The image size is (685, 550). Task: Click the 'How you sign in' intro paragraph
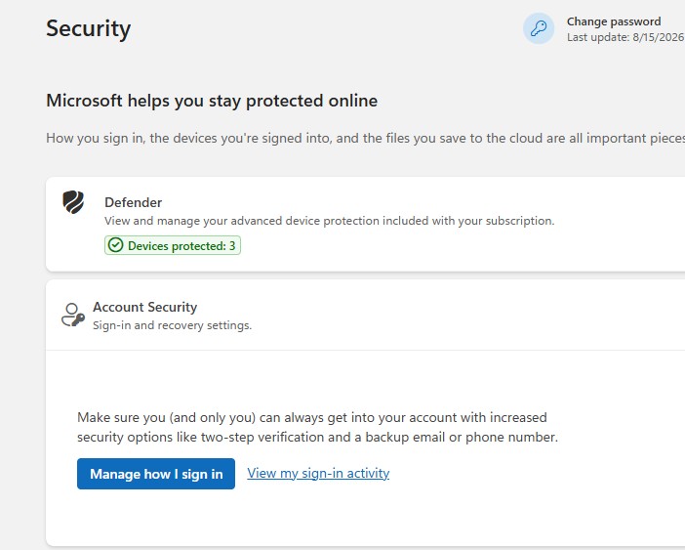point(365,138)
